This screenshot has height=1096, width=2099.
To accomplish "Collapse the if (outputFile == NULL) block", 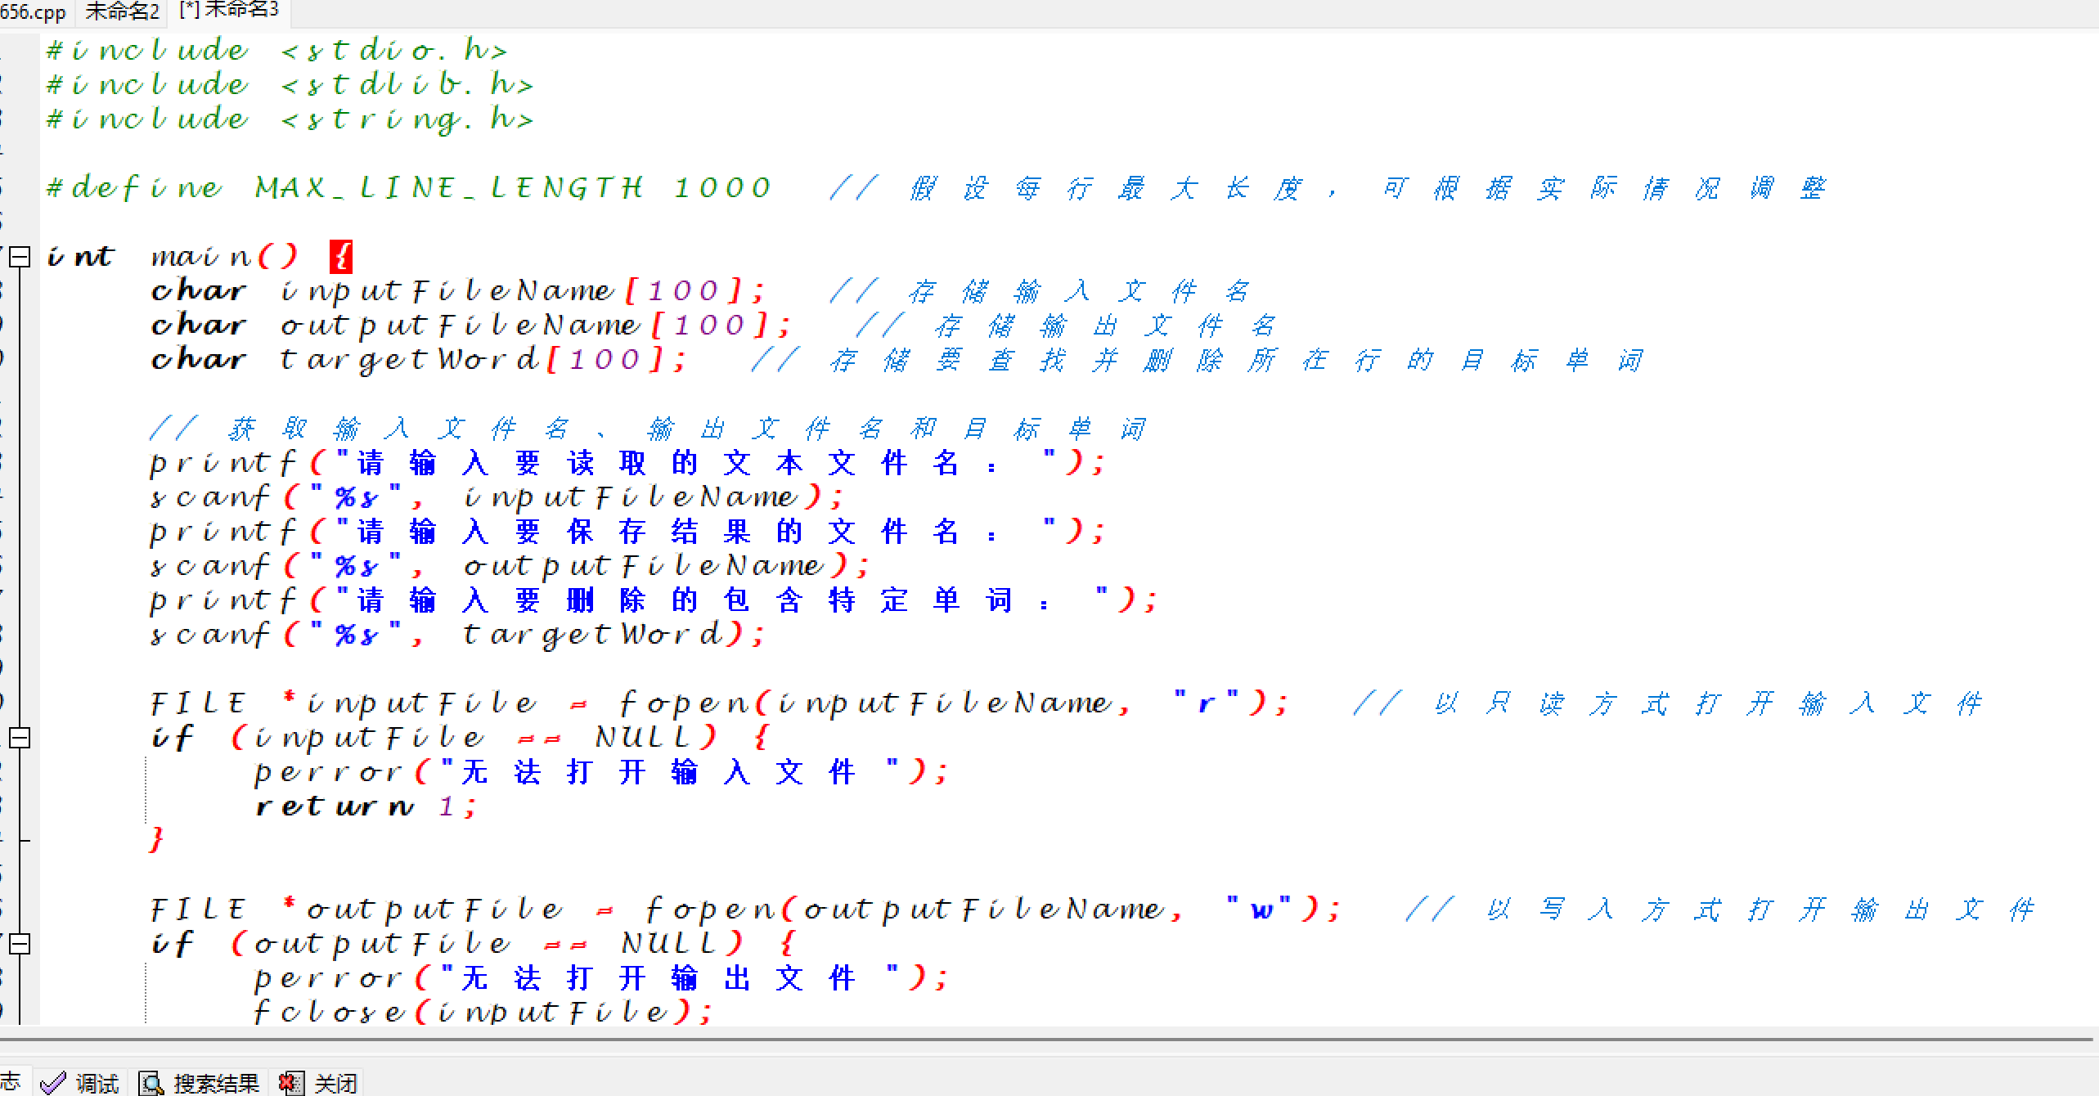I will pos(20,944).
